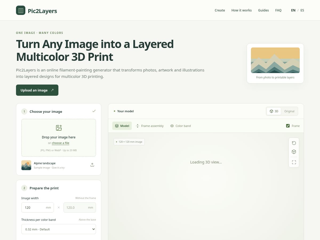Click the 120 × 120 mm image label
Image resolution: width=320 pixels, height=240 pixels.
(129, 142)
